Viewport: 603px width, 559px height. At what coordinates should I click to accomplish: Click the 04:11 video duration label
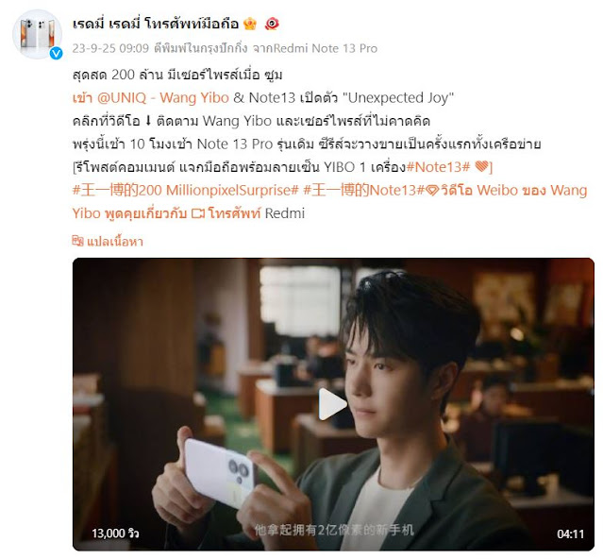point(570,534)
